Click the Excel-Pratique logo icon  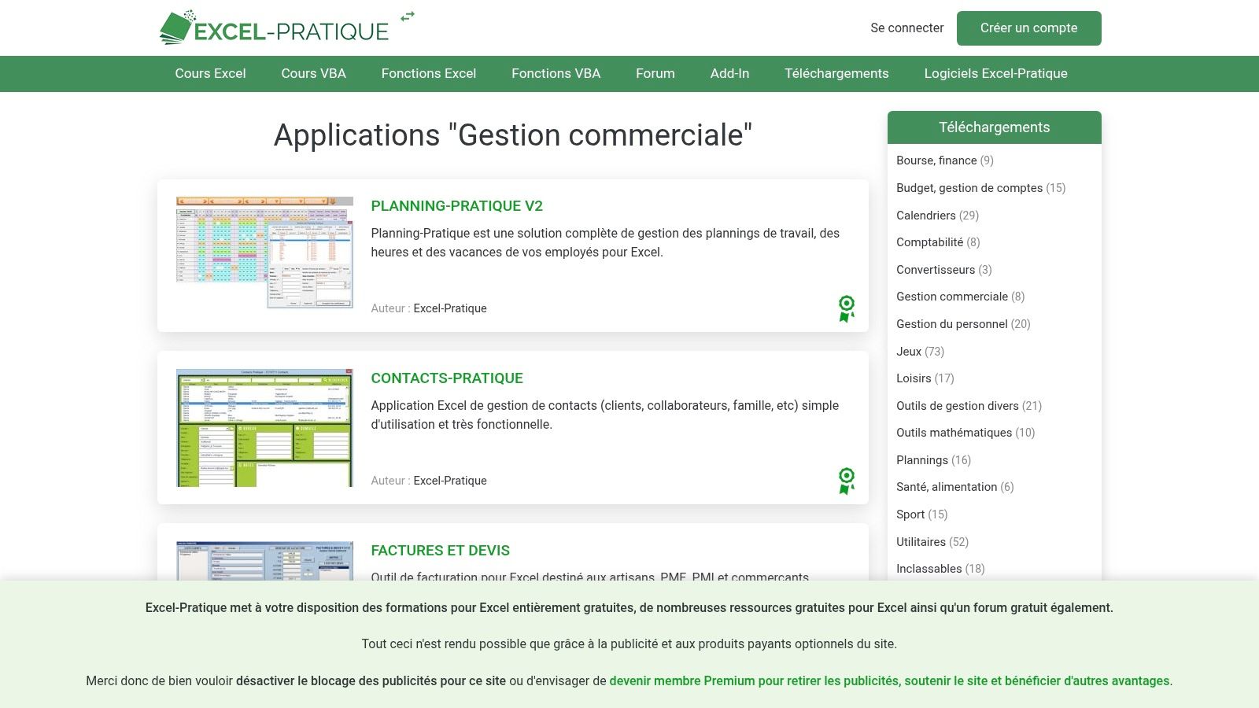176,28
